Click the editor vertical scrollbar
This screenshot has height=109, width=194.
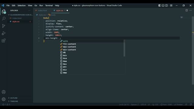(193, 51)
